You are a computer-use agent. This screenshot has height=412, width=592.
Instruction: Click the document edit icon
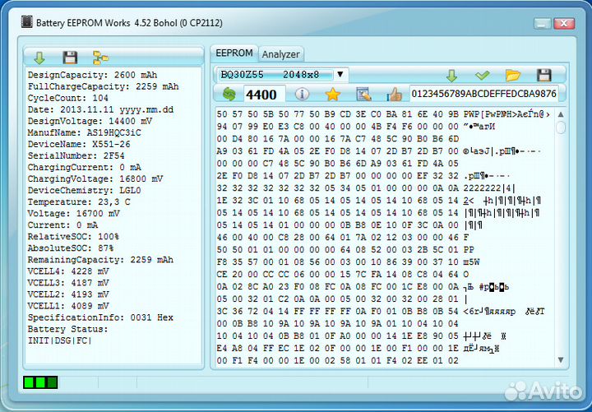[x=363, y=95]
